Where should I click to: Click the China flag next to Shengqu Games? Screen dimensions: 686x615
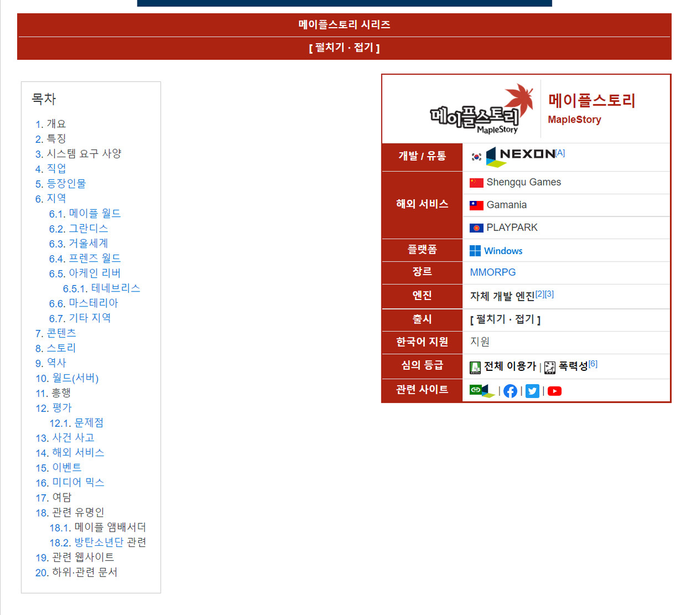(477, 183)
